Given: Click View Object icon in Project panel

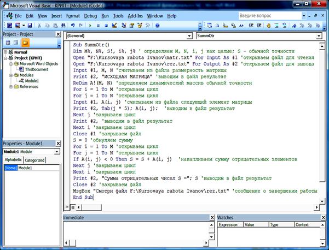Looking at the screenshot, I should [15, 43].
